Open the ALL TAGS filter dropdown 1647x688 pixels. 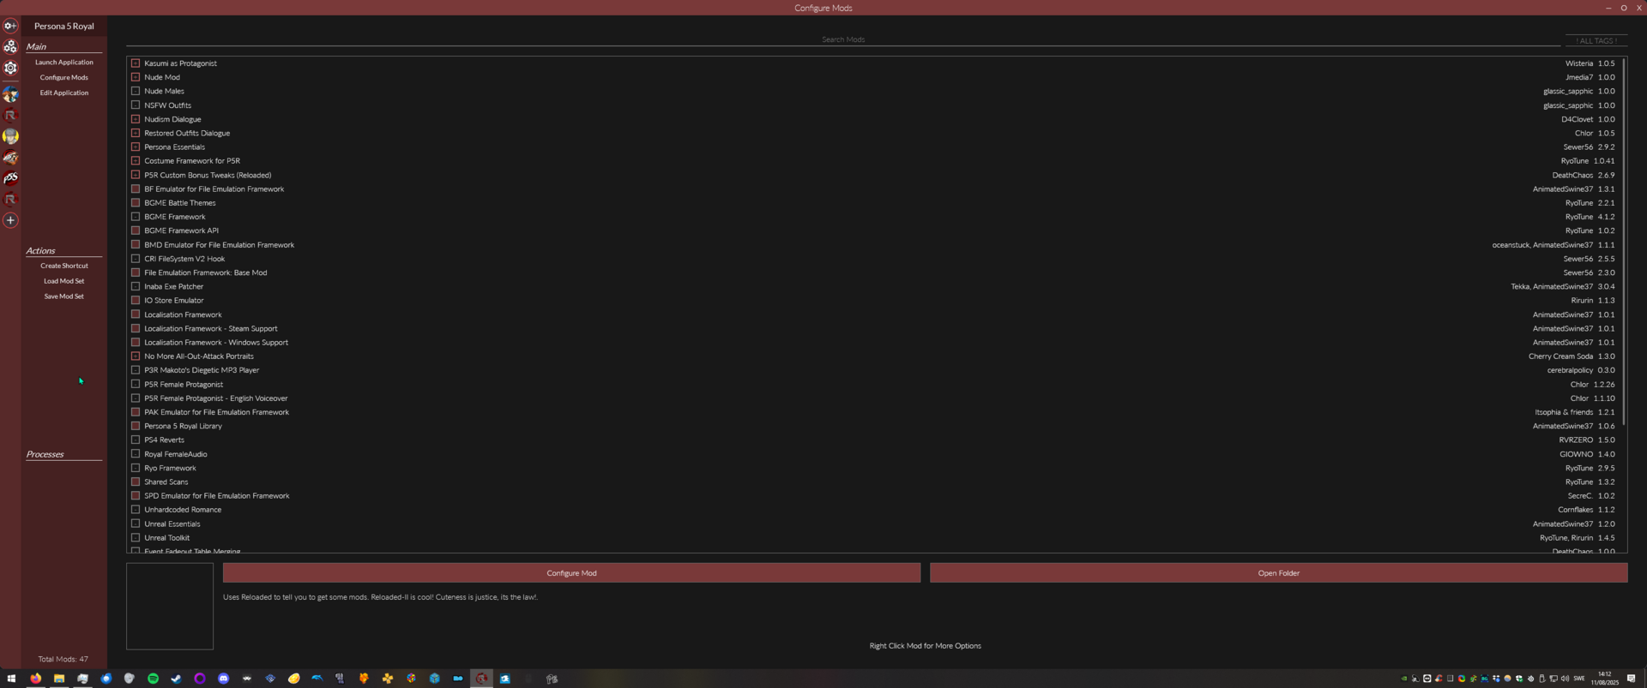click(1596, 40)
